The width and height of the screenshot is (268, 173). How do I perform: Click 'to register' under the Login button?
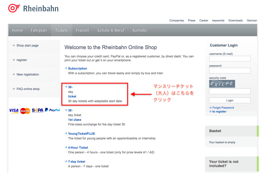219,111
